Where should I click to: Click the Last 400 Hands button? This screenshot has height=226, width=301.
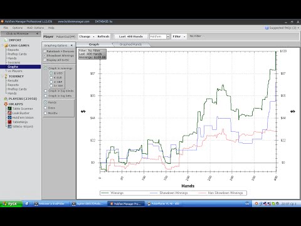click(x=131, y=36)
